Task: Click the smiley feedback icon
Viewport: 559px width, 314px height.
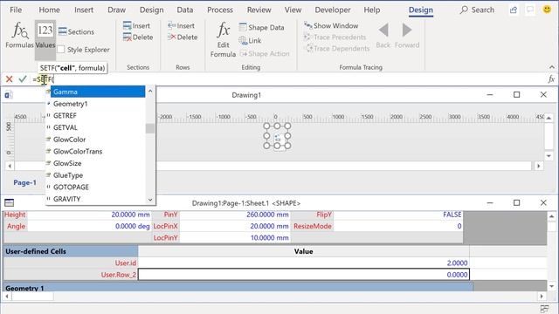Action: click(547, 10)
